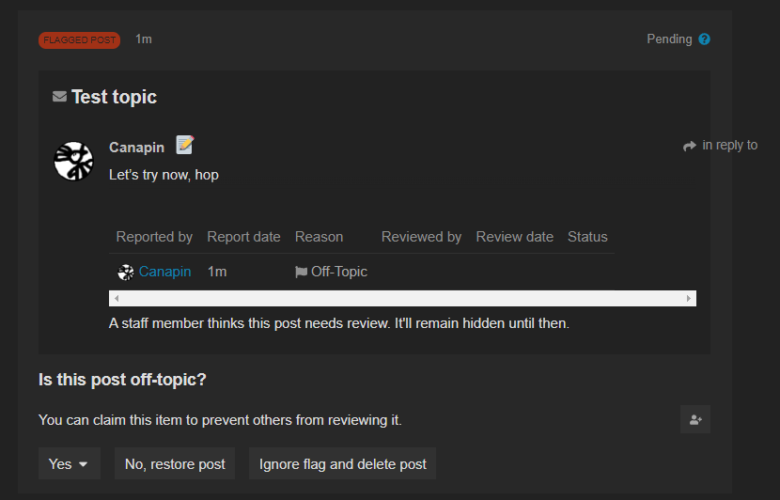This screenshot has width=780, height=500.
Task: Click the 1m report date cell
Action: (217, 272)
